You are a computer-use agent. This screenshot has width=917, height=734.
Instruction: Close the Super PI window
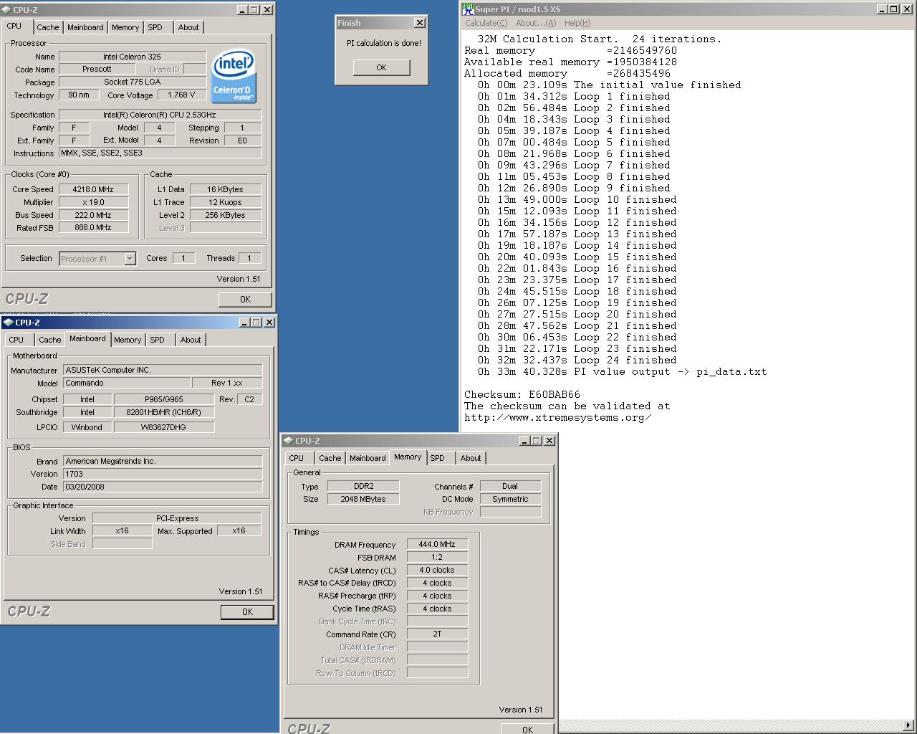click(x=907, y=9)
